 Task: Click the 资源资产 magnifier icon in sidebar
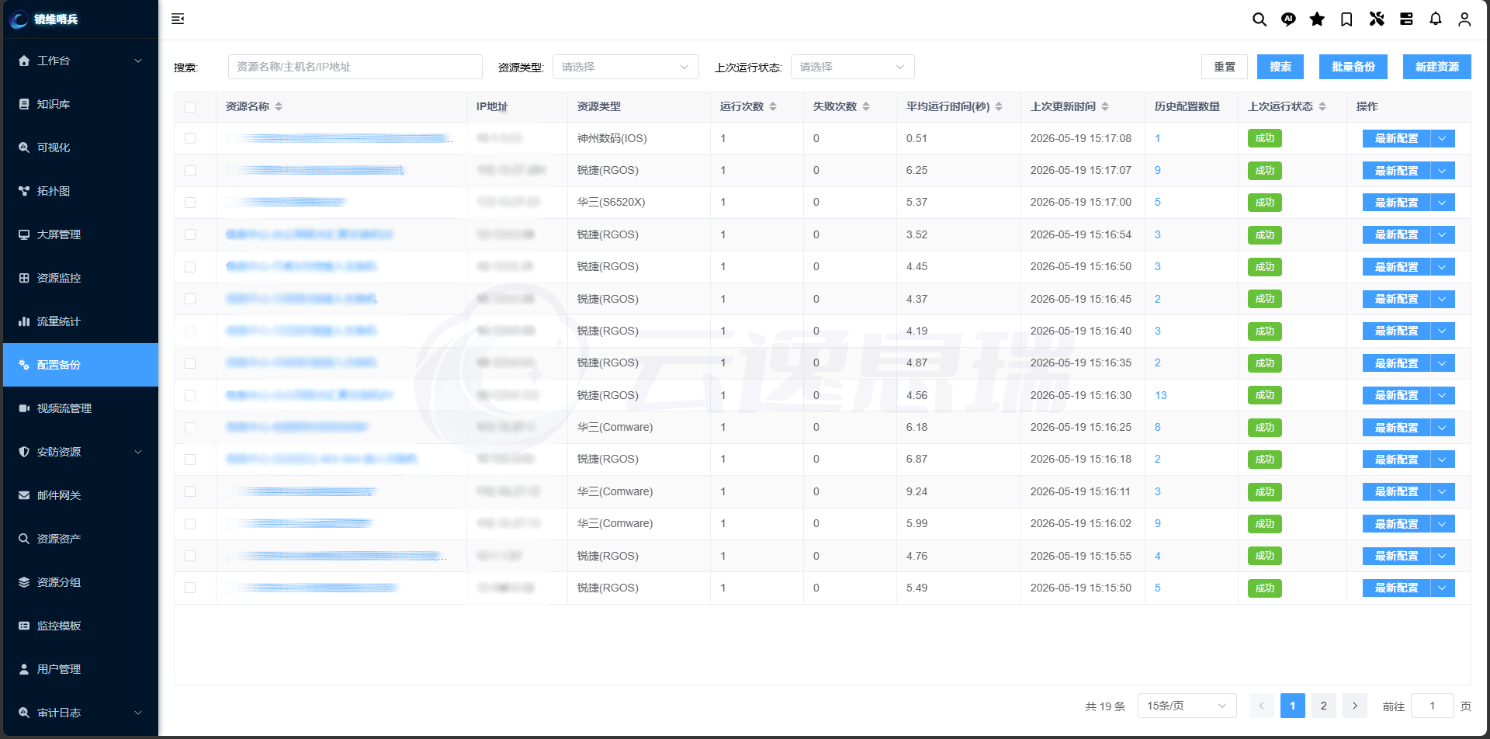click(24, 539)
